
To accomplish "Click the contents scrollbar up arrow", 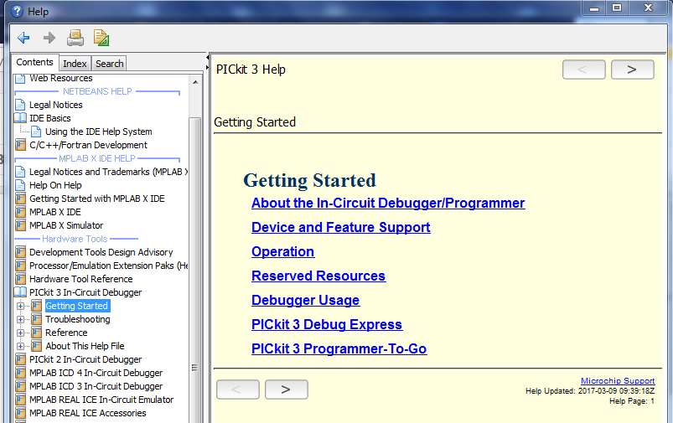I will (x=195, y=82).
